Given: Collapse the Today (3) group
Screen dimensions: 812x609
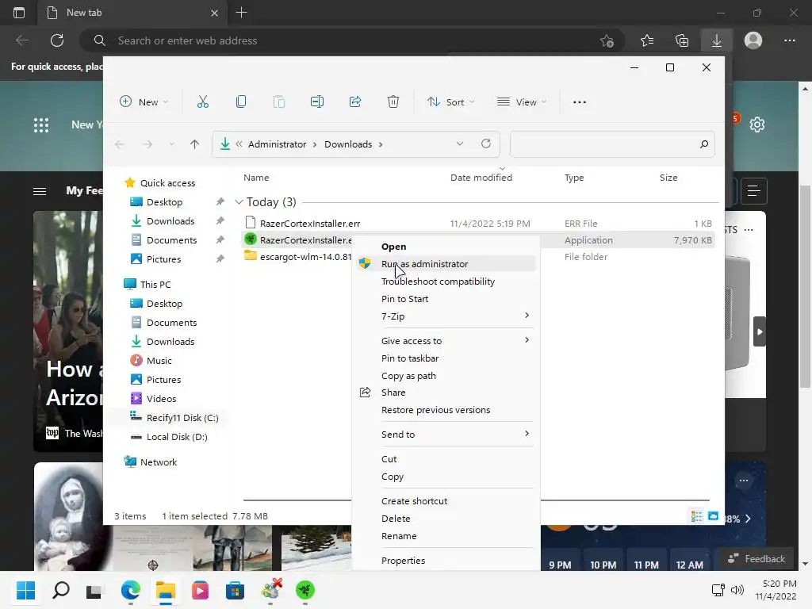Looking at the screenshot, I should pyautogui.click(x=239, y=202).
